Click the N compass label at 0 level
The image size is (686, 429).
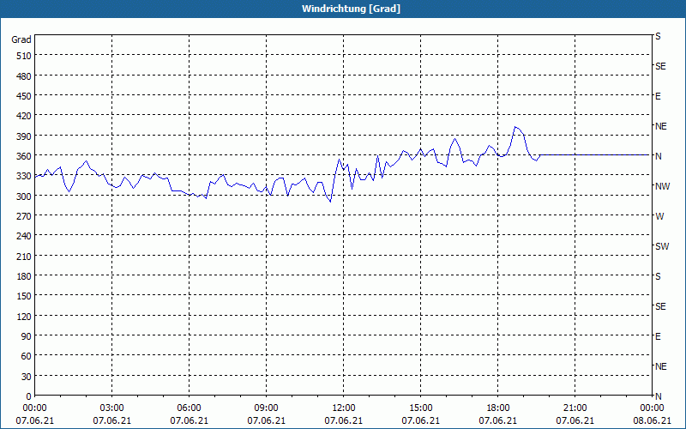[x=659, y=396]
